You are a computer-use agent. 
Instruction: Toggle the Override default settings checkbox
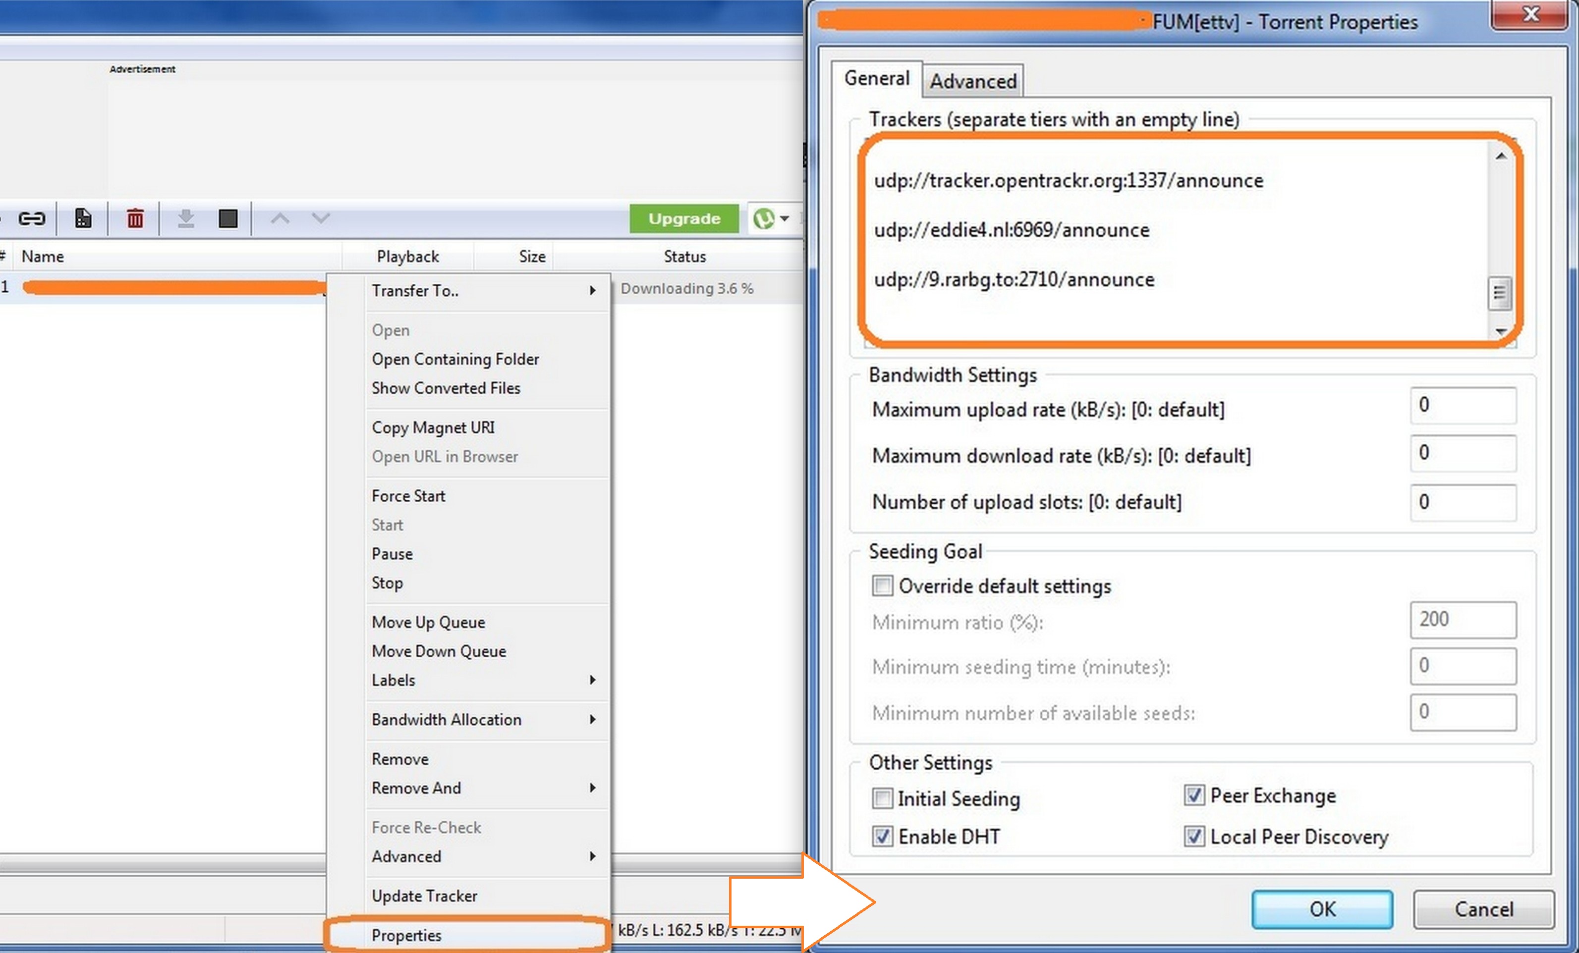click(883, 586)
